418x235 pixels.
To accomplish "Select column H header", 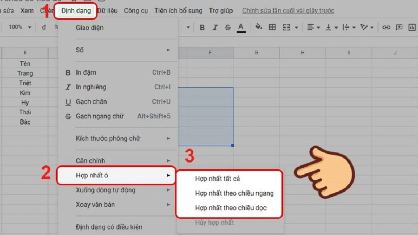I will pos(302,52).
